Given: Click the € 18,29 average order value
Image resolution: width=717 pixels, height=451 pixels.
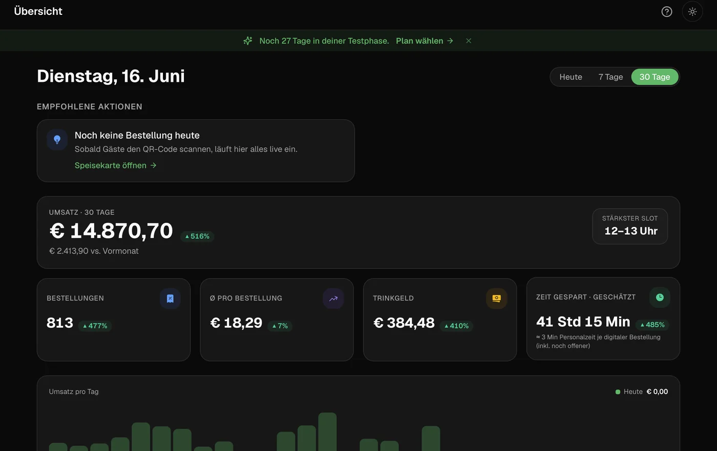Looking at the screenshot, I should coord(236,323).
